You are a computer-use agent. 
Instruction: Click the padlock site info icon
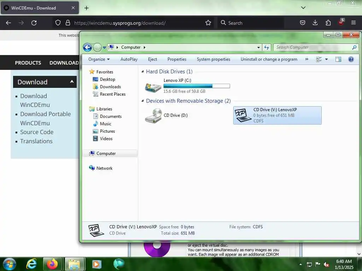coord(68,23)
